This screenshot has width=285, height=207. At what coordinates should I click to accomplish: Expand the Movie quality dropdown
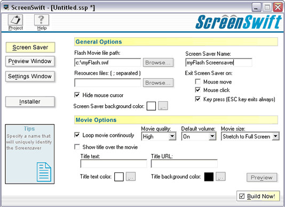pos(172,136)
